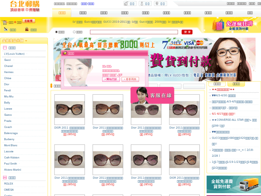This screenshot has width=261, height=196.
Task: Click the shopping cart icon
Action: 5,22
